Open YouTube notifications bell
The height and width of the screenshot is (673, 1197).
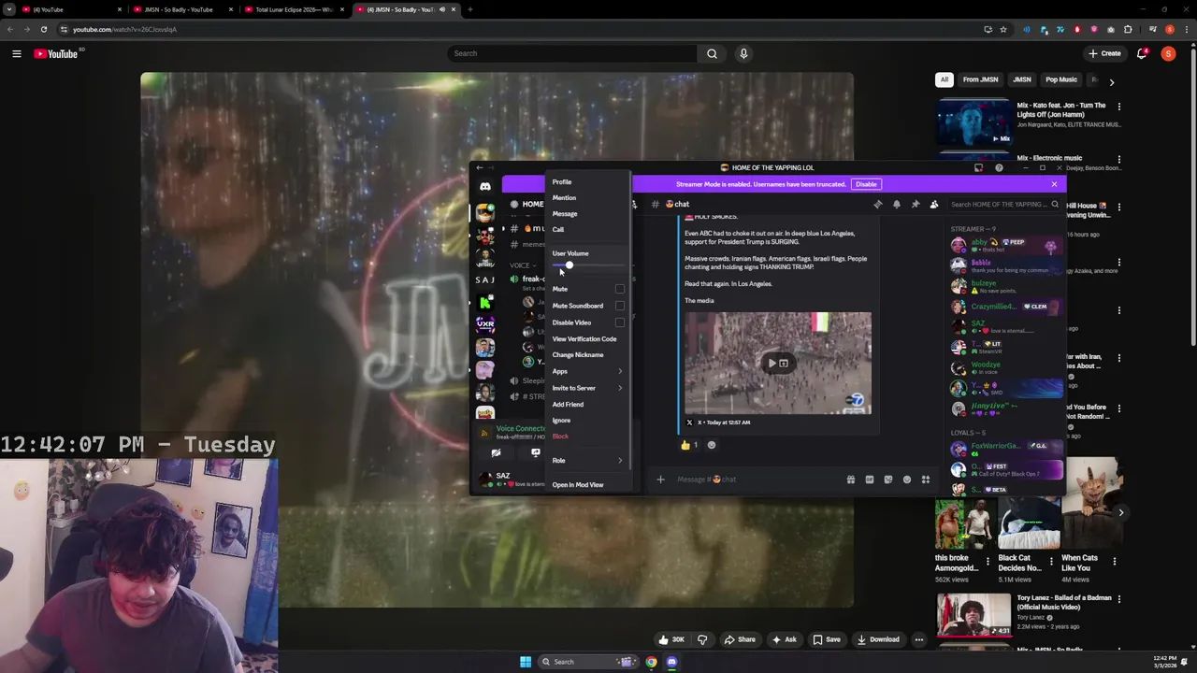1142,53
